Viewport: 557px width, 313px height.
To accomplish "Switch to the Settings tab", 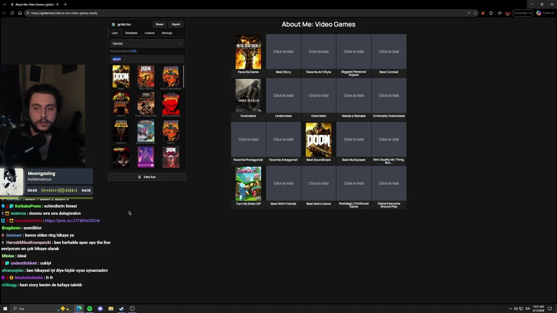I will point(167,33).
